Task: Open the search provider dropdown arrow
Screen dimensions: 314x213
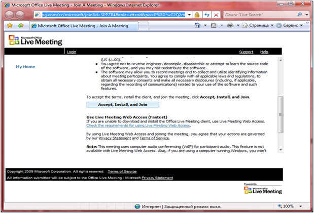Action: click(306, 15)
